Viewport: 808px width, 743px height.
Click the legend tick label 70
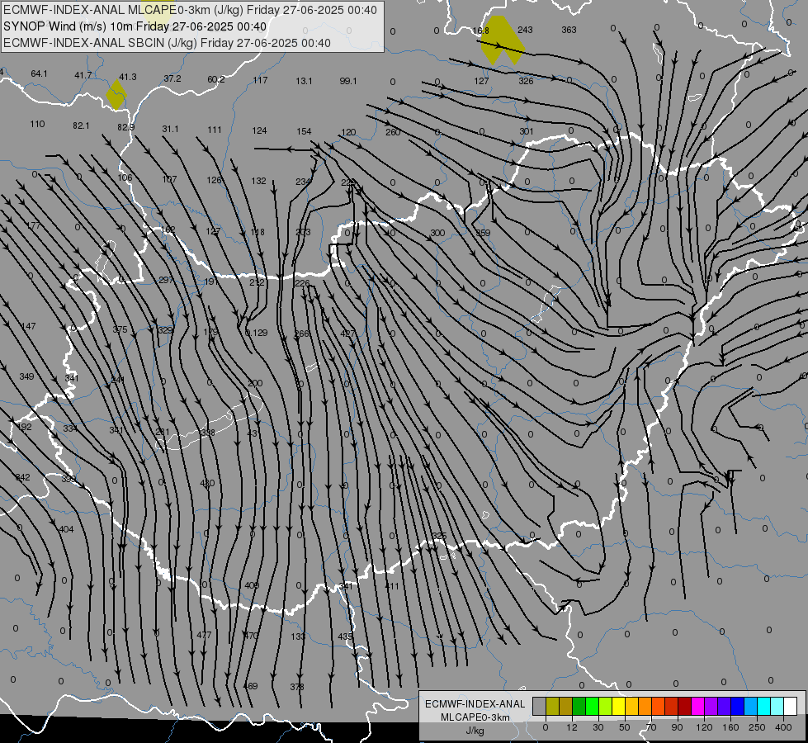pos(651,727)
